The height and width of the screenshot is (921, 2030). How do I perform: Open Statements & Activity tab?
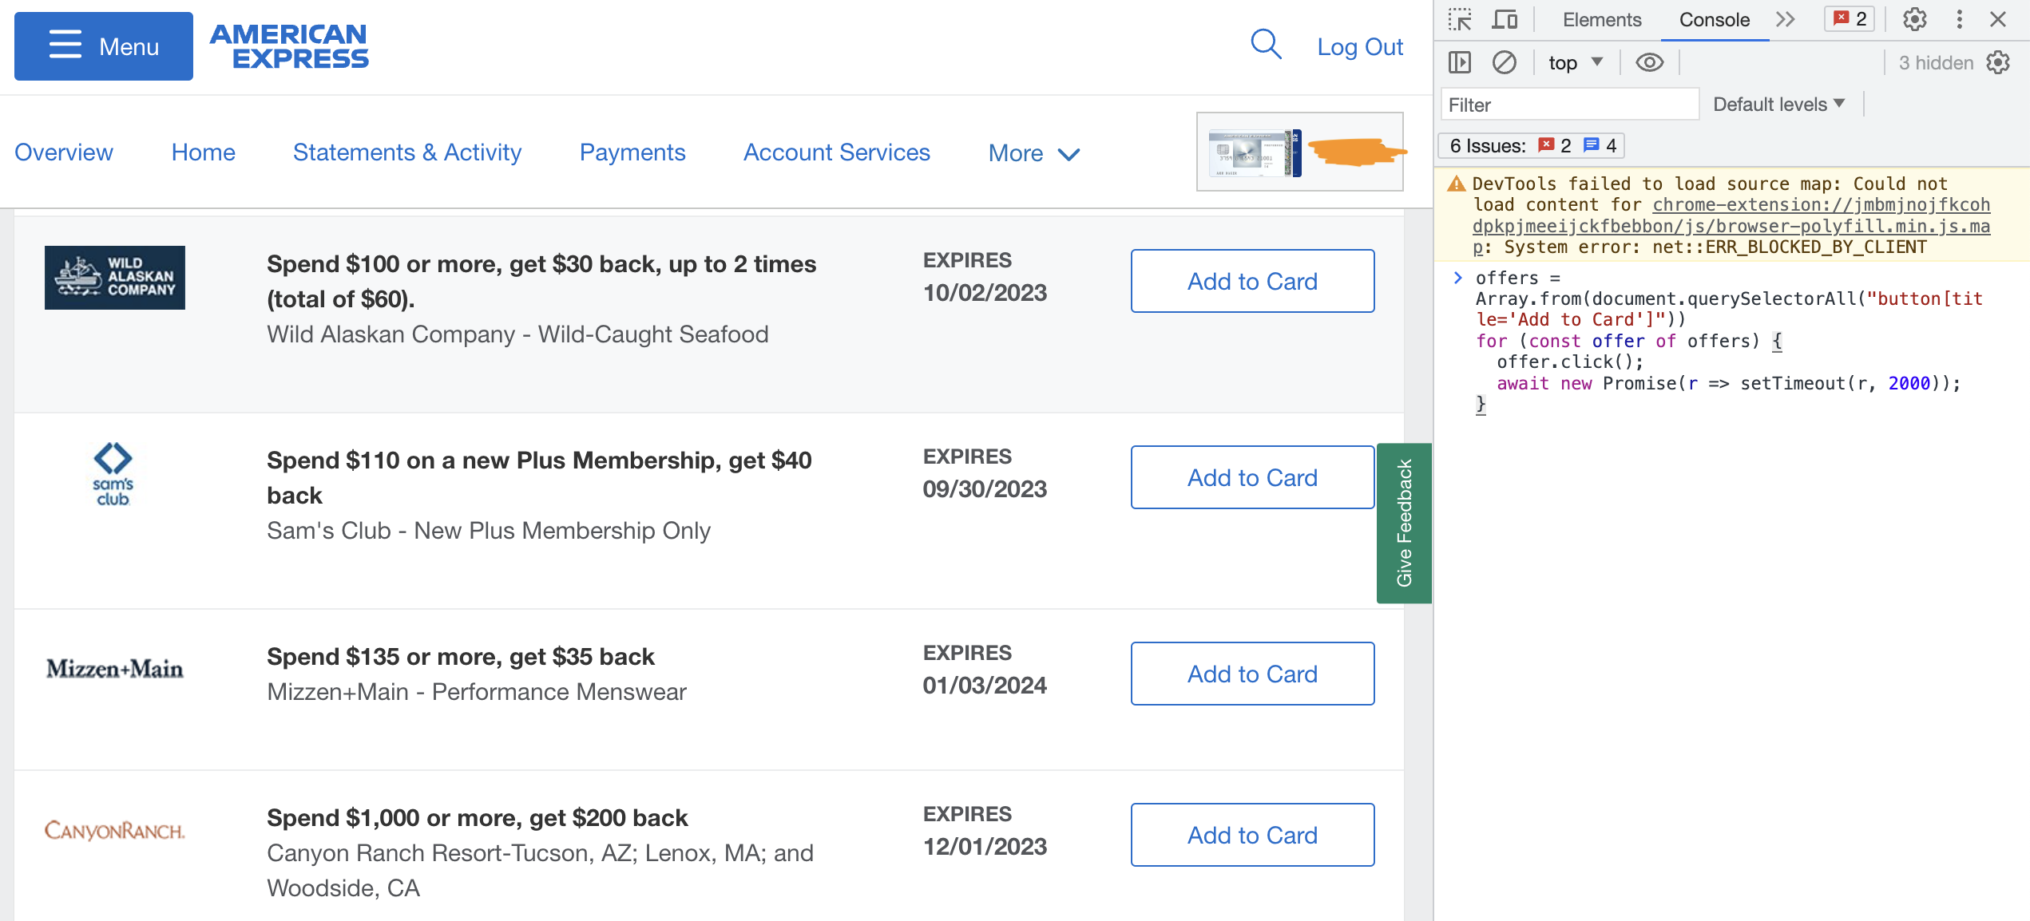[x=407, y=152]
